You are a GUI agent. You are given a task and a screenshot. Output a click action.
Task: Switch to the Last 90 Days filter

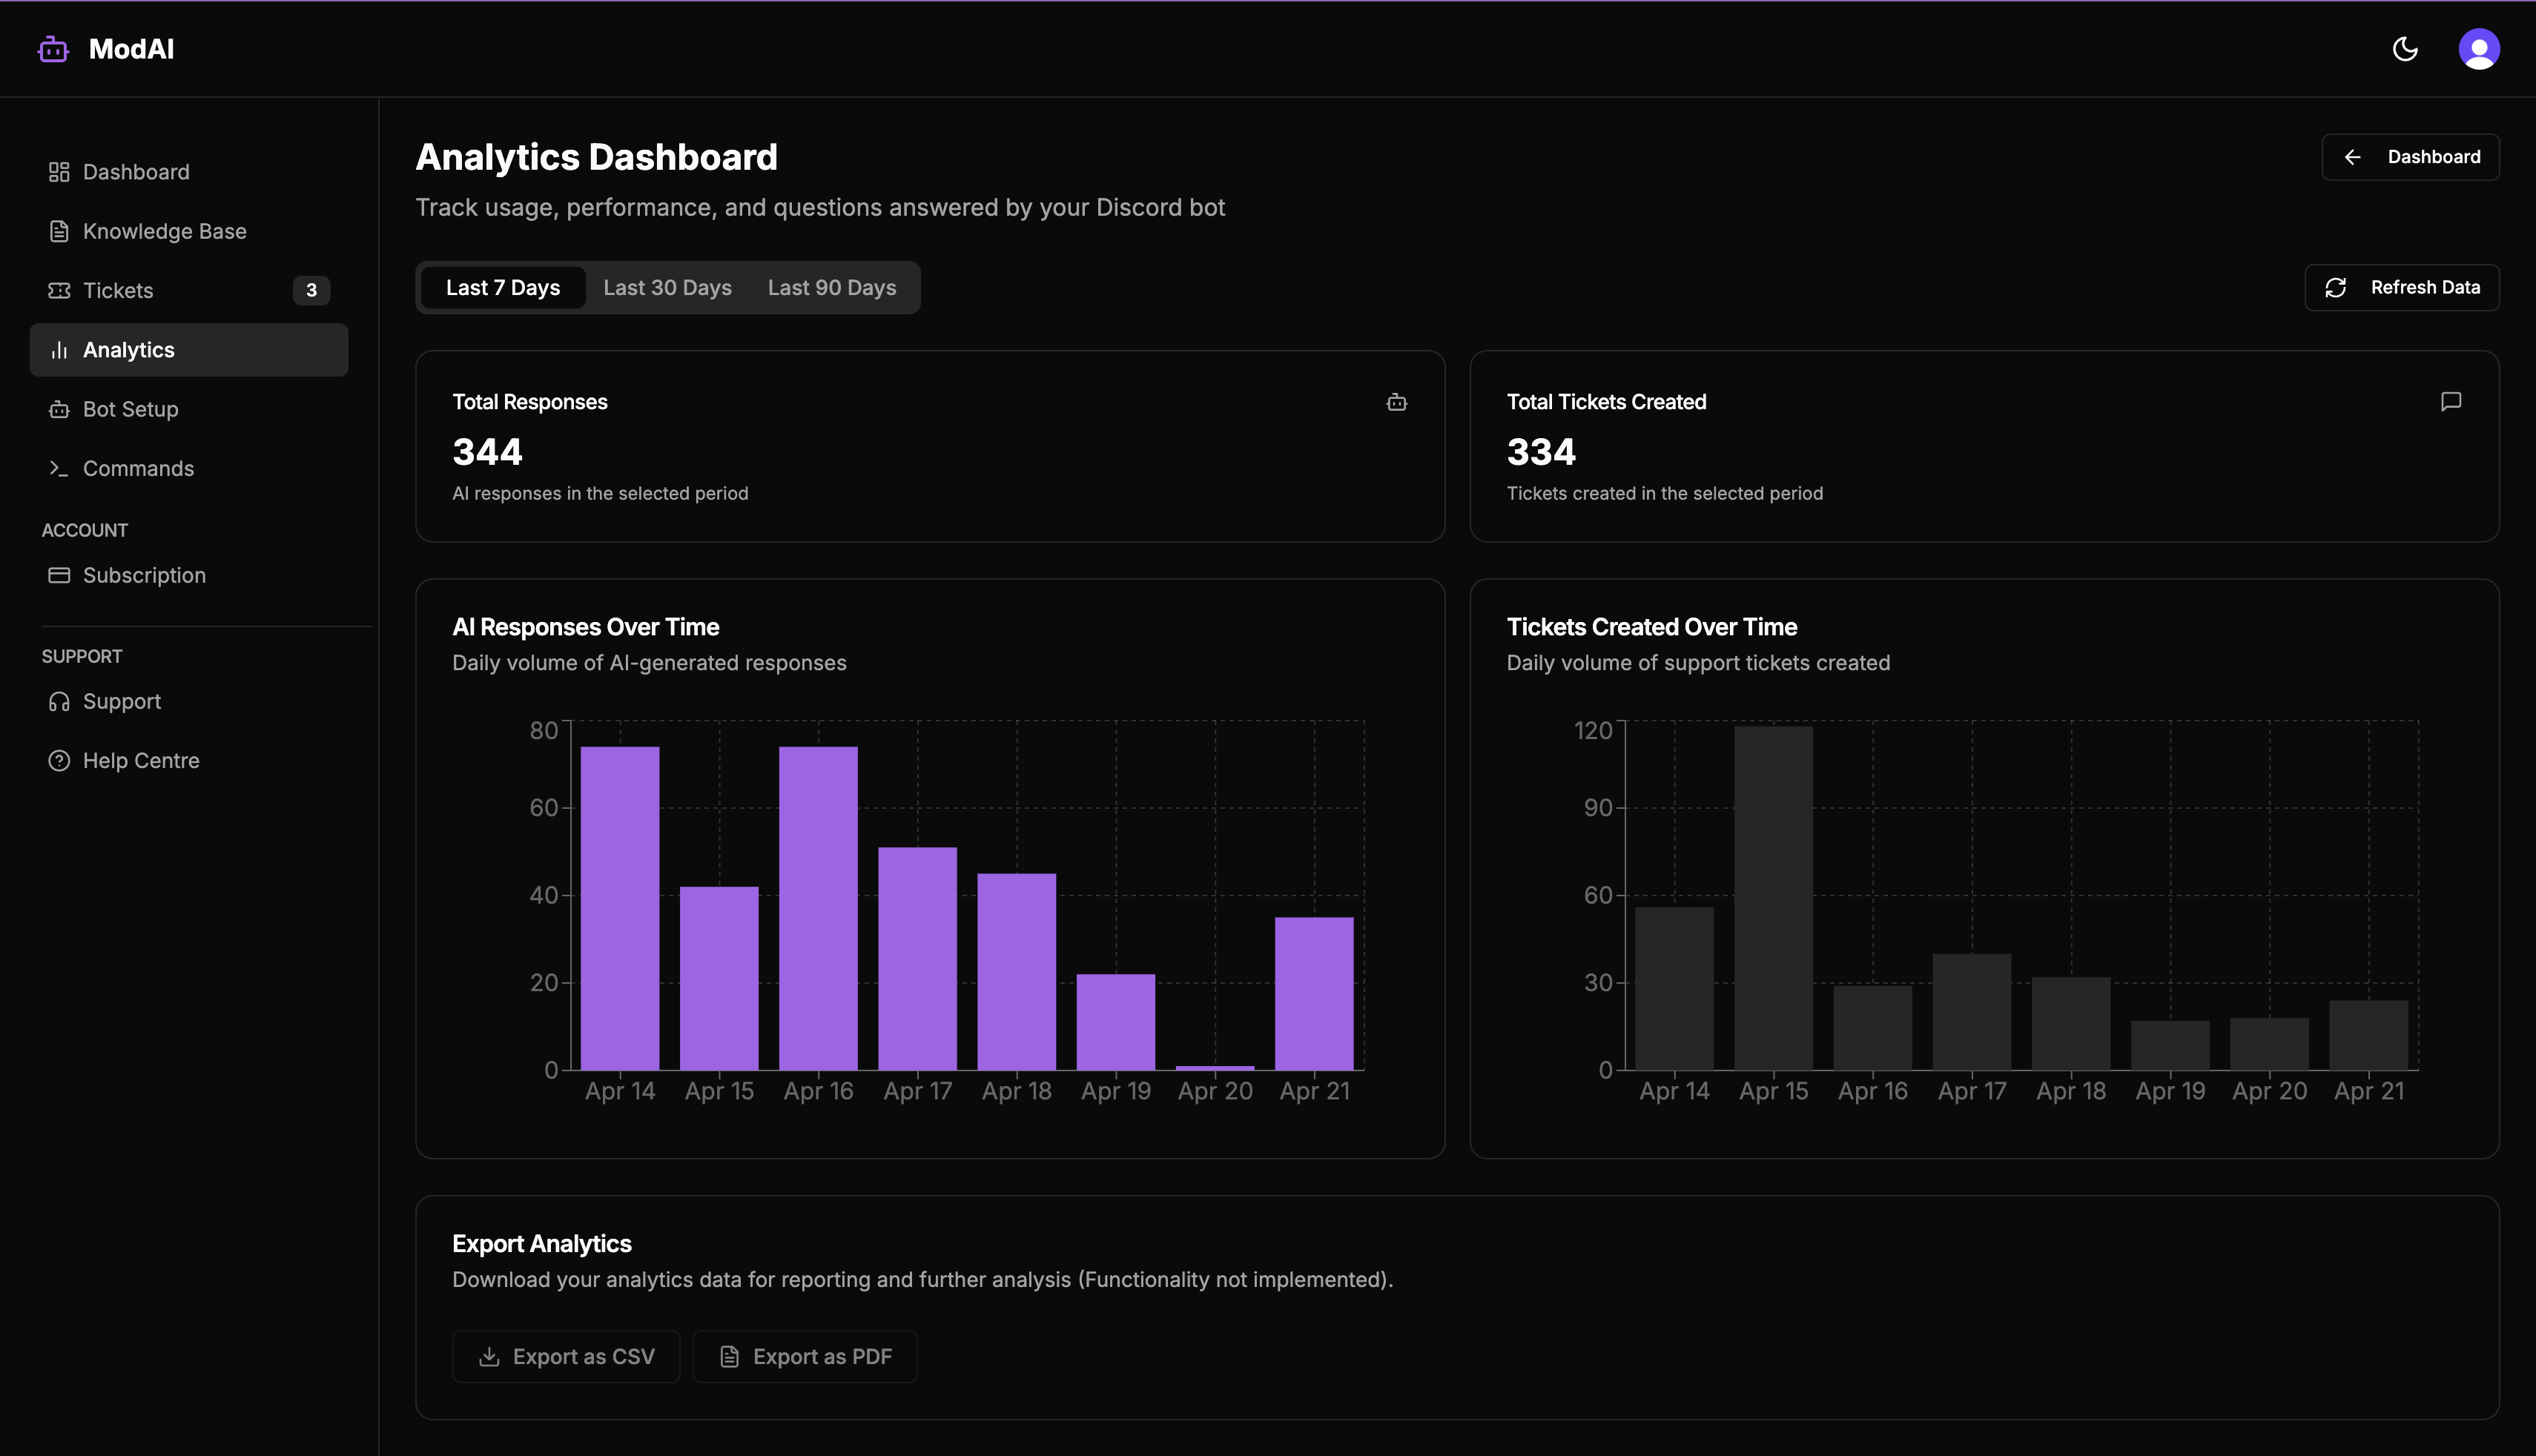point(831,287)
